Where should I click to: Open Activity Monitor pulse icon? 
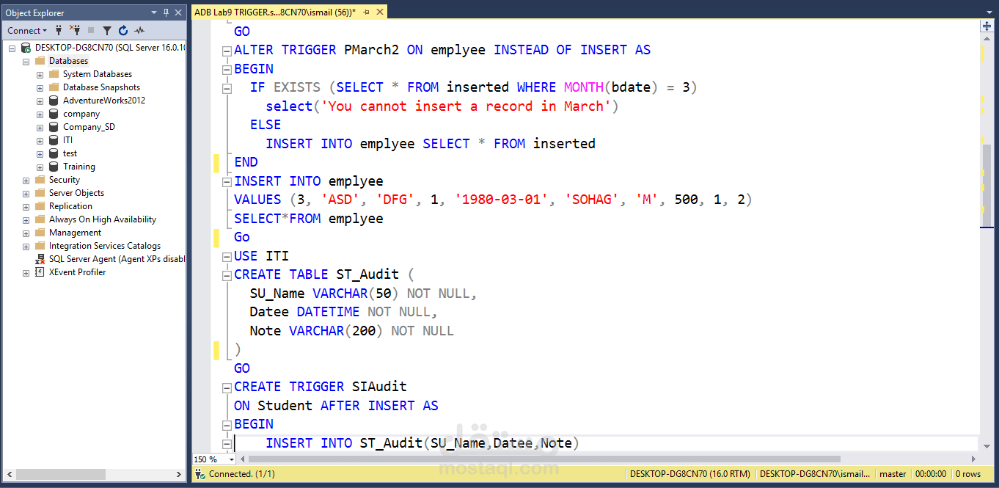point(139,30)
